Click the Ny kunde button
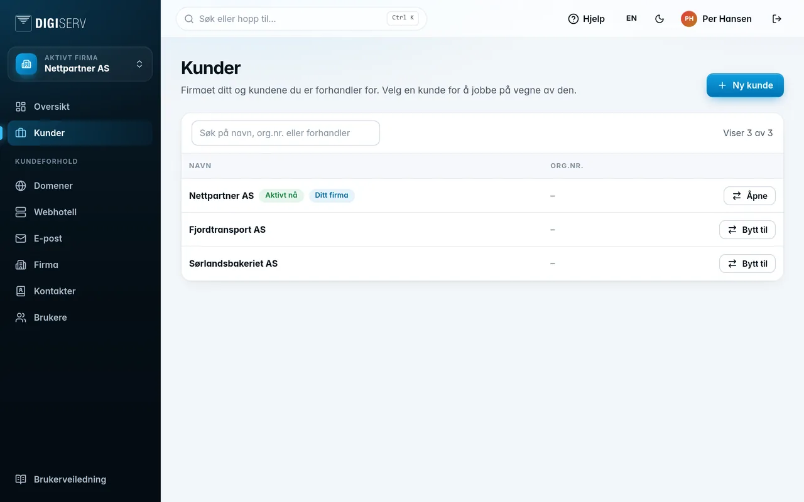Viewport: 804px width, 502px height. [745, 85]
